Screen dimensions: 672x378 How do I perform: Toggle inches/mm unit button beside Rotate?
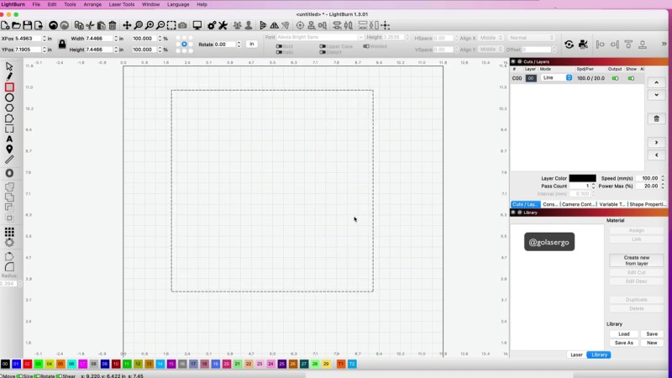pyautogui.click(x=251, y=44)
